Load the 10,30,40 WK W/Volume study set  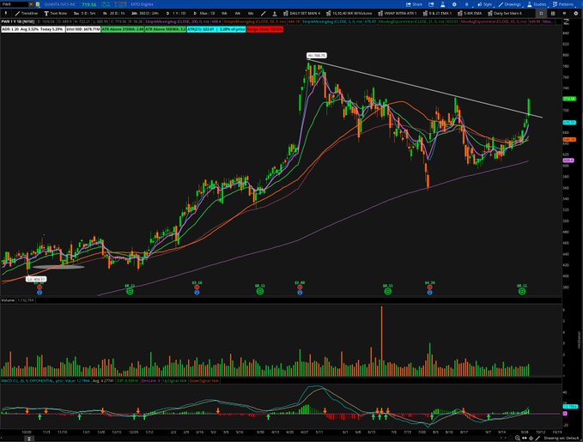349,14
